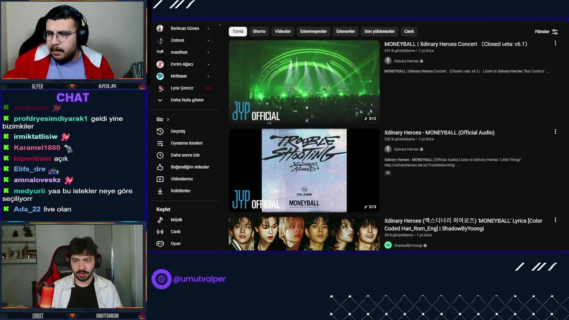Click chat user hipontrant

(x=32, y=159)
